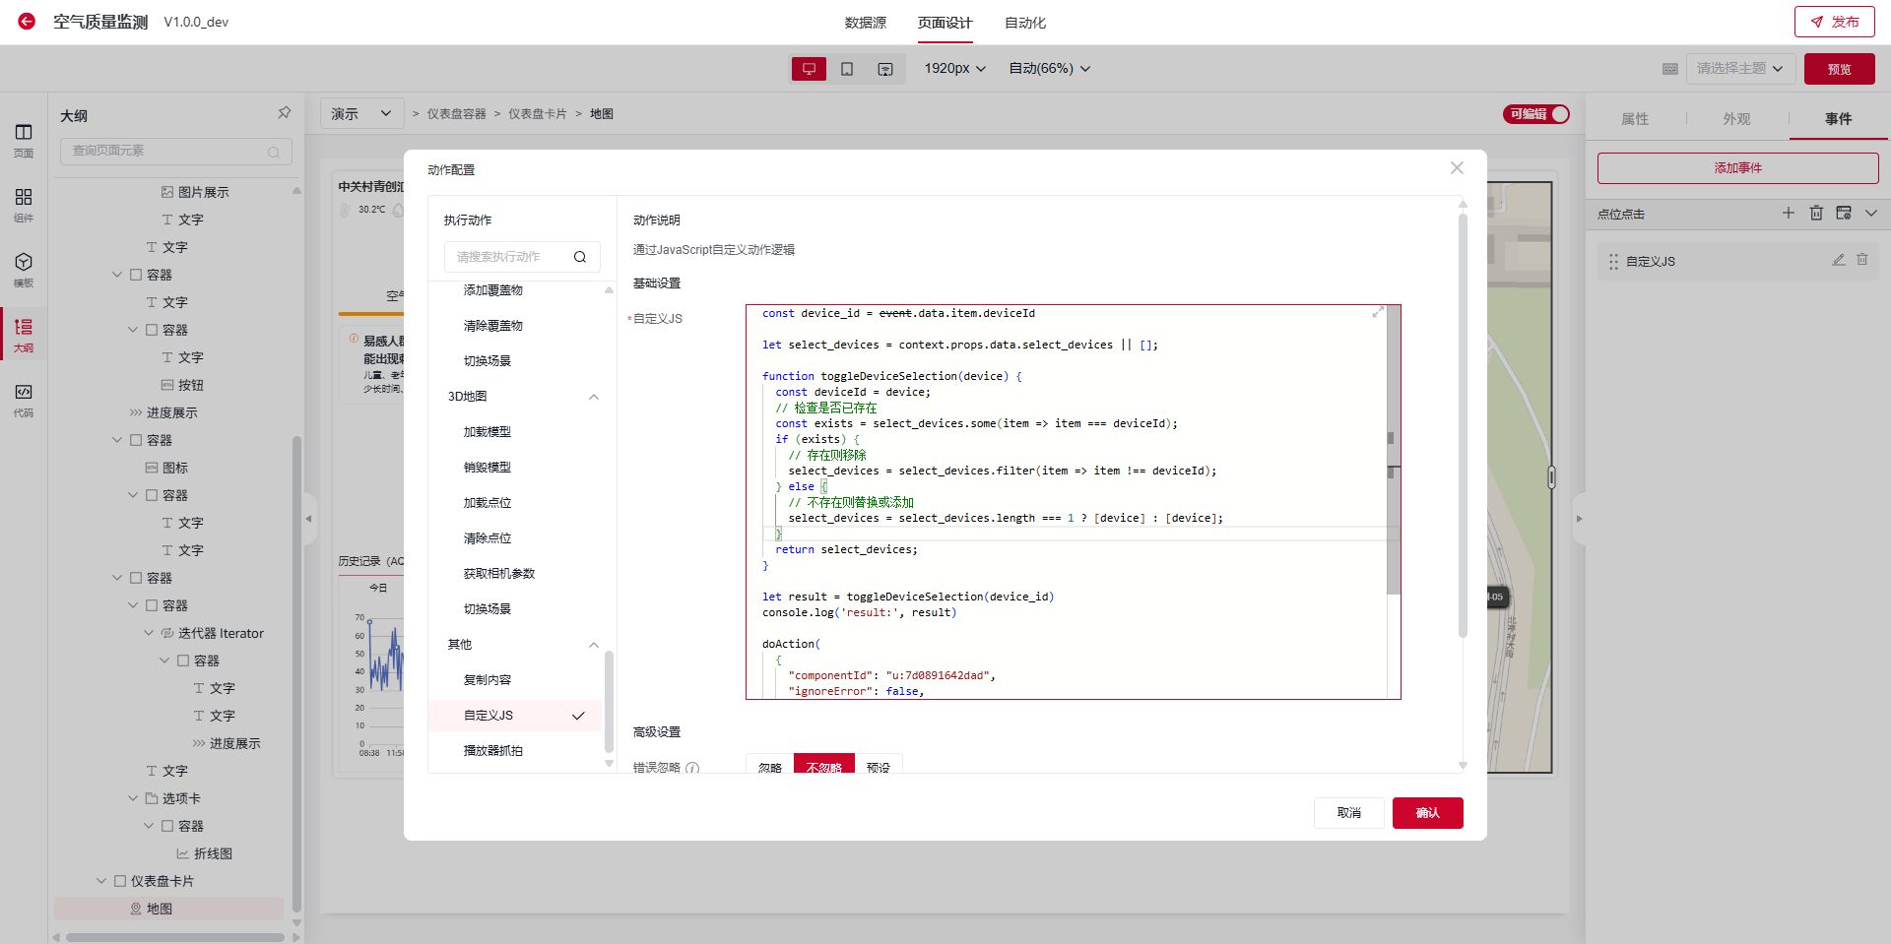Click the red back arrow icon
The image size is (1891, 944).
click(x=27, y=21)
